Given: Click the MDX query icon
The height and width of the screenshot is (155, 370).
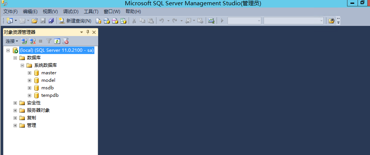Looking at the screenshot, I should (107, 21).
